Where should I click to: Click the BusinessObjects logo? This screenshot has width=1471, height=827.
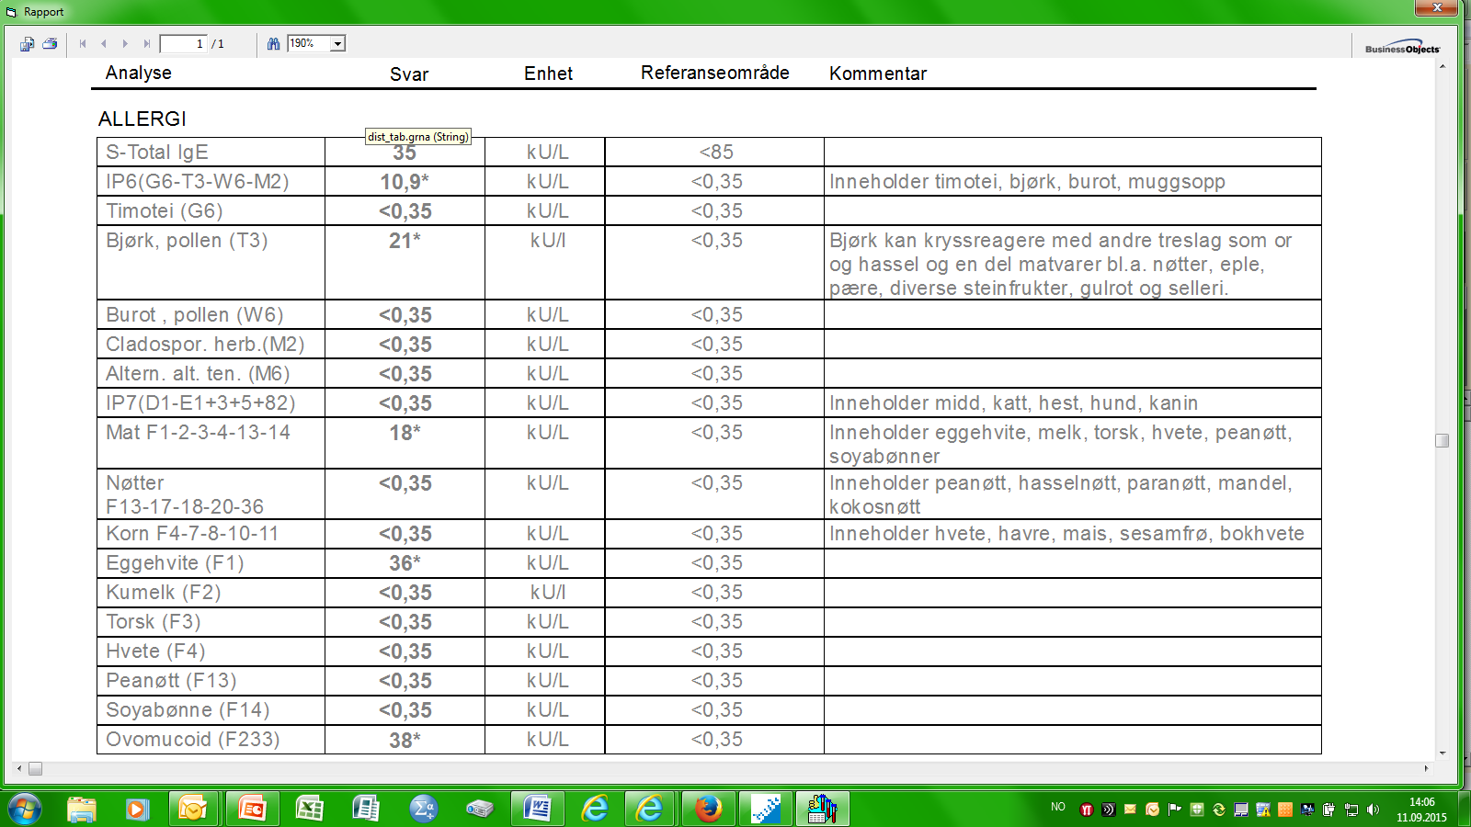click(x=1402, y=47)
